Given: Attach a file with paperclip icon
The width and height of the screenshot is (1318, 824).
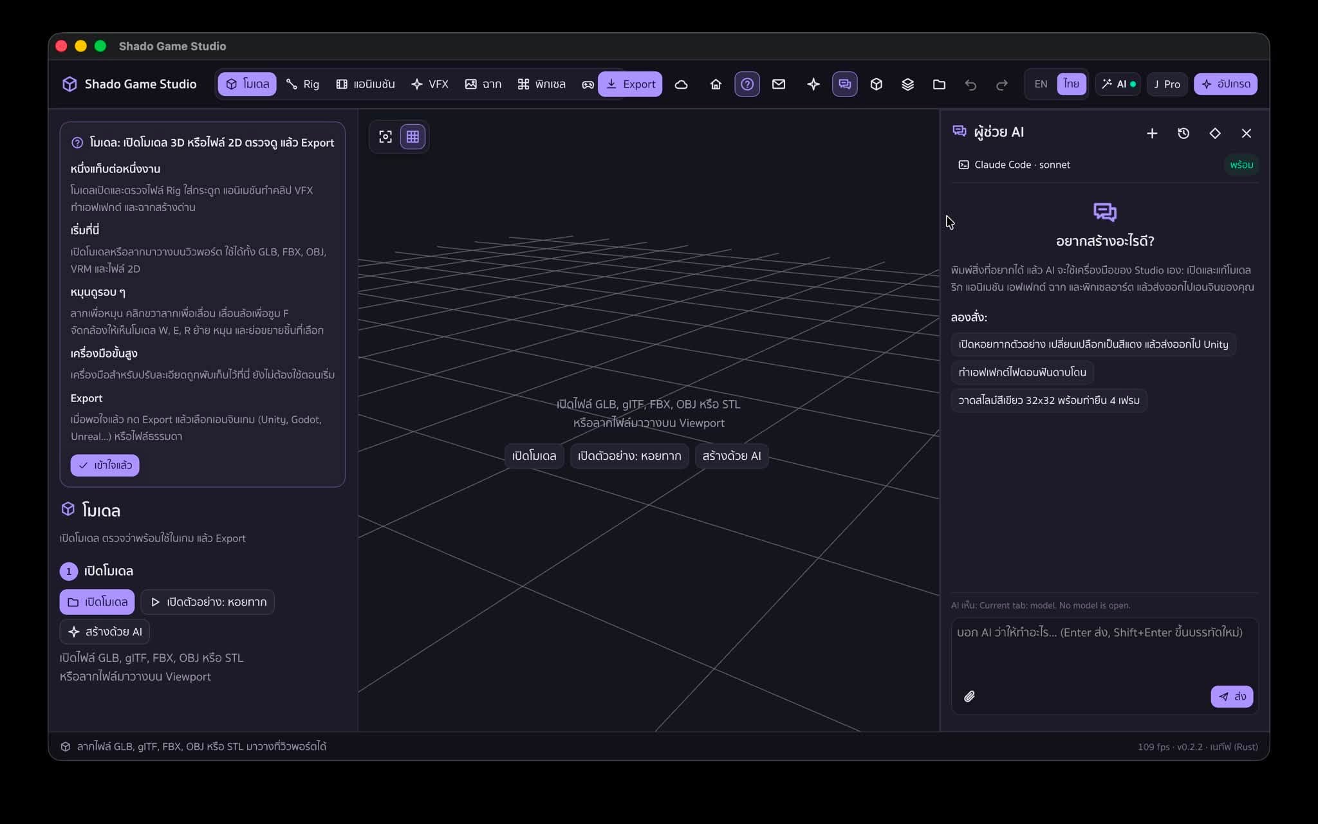Looking at the screenshot, I should tap(969, 697).
